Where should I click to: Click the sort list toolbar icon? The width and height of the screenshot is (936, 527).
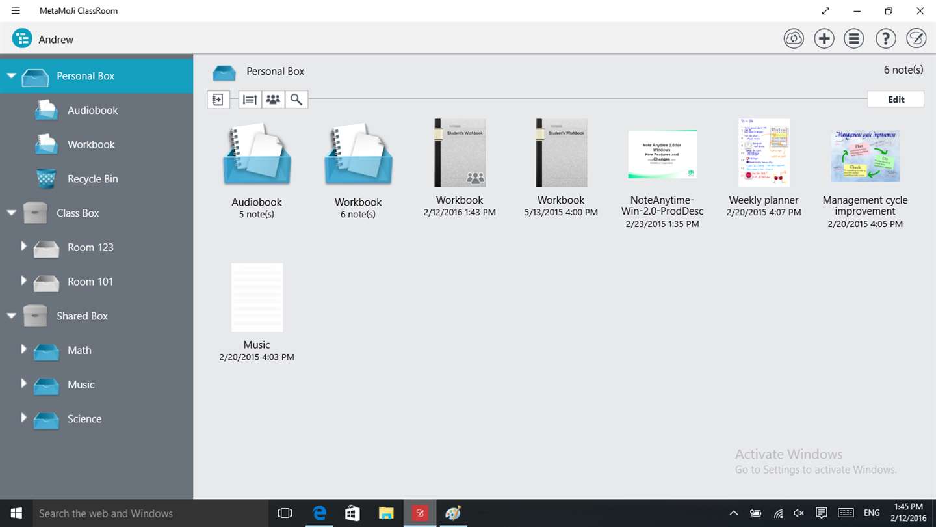click(250, 100)
